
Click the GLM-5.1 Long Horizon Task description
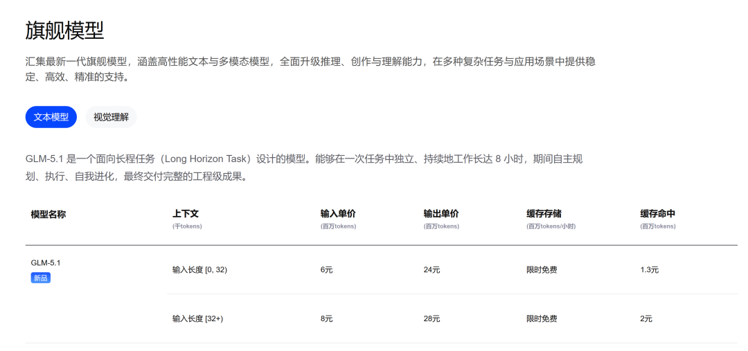click(x=304, y=168)
